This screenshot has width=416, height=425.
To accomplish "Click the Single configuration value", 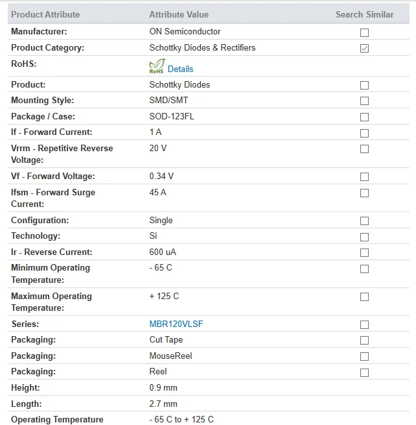I will 161,221.
